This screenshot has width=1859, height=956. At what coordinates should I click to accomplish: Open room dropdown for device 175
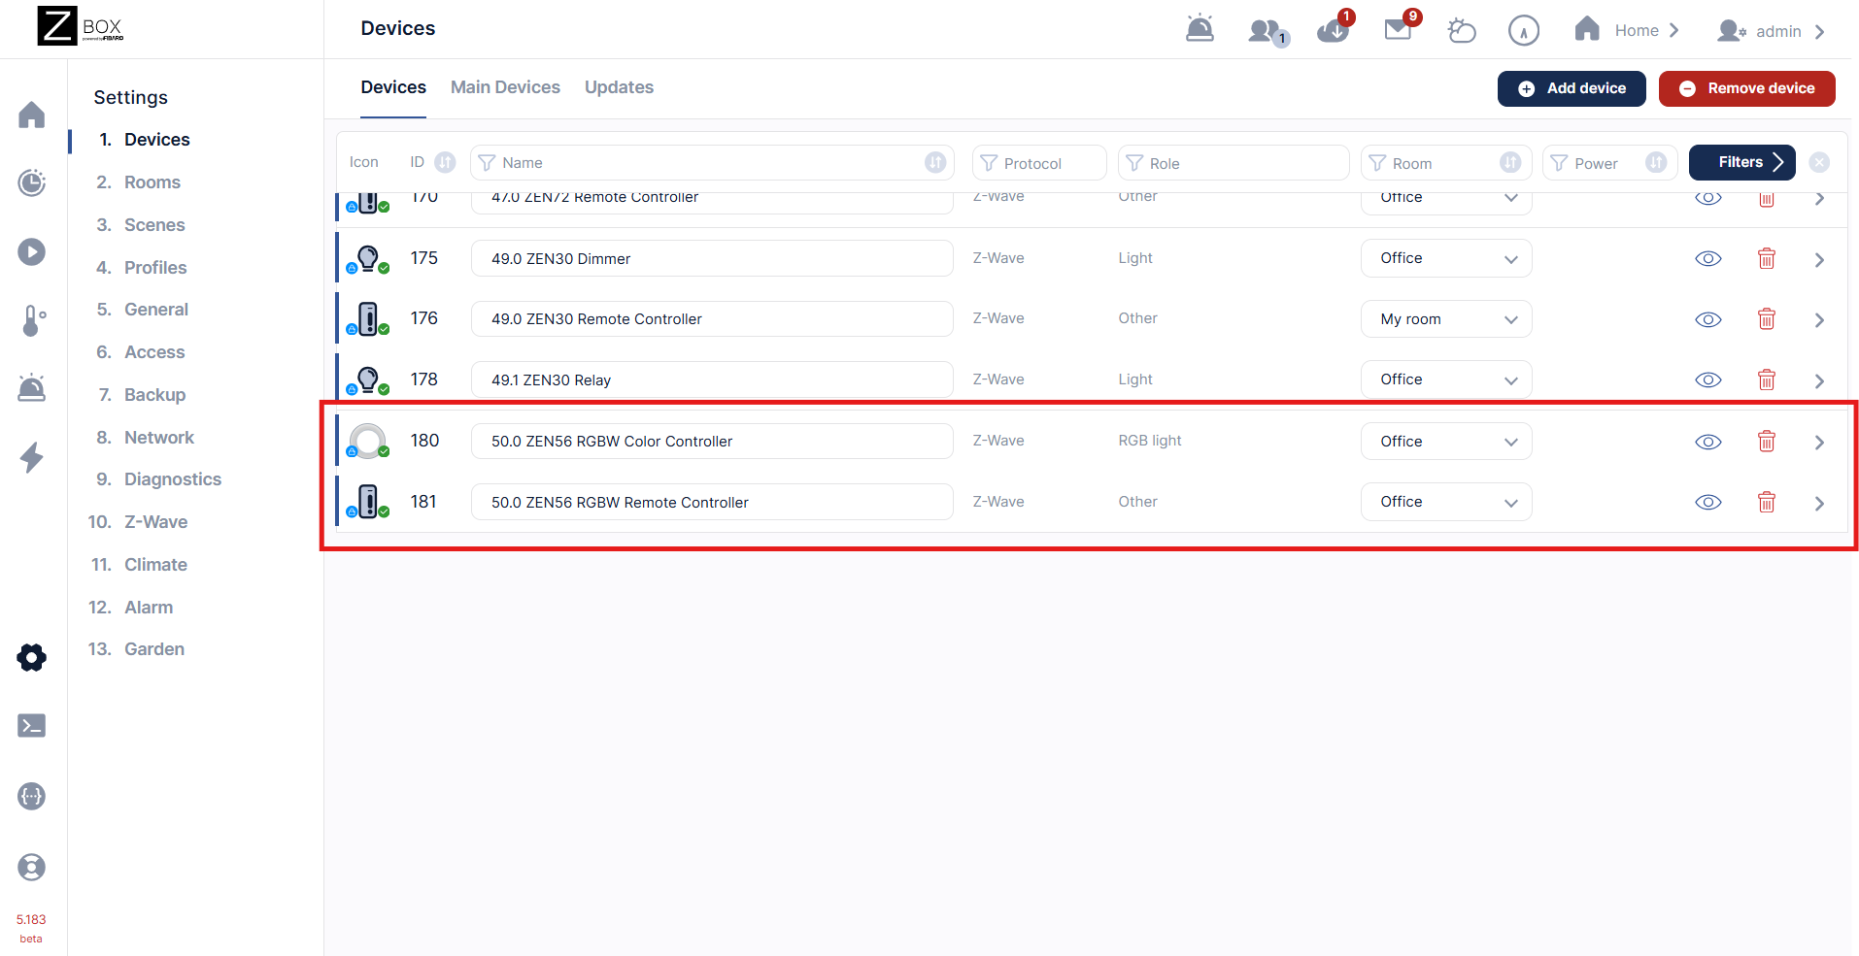pos(1446,258)
